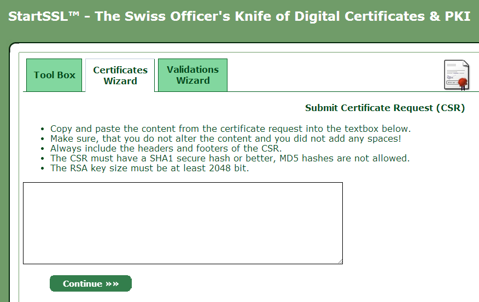Click the SHA1 secure hash requirement line

click(x=230, y=158)
